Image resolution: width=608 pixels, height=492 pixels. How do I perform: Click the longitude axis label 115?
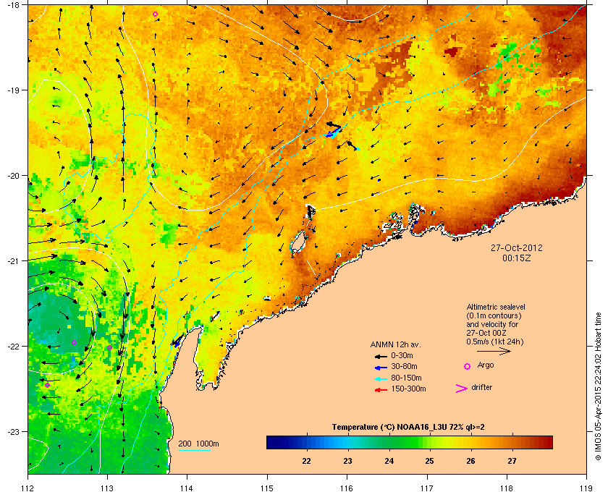267,488
